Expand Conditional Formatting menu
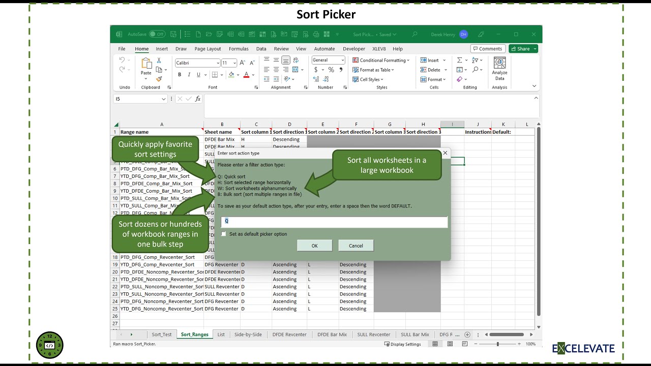 pyautogui.click(x=380, y=60)
